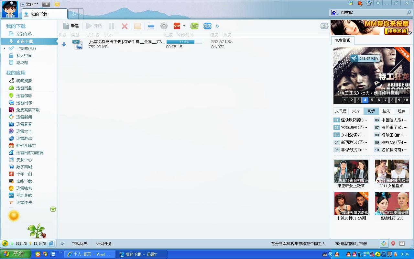This screenshot has width=414, height=259.
Task: Click the VIP badge next to user name
Action: [46, 4]
